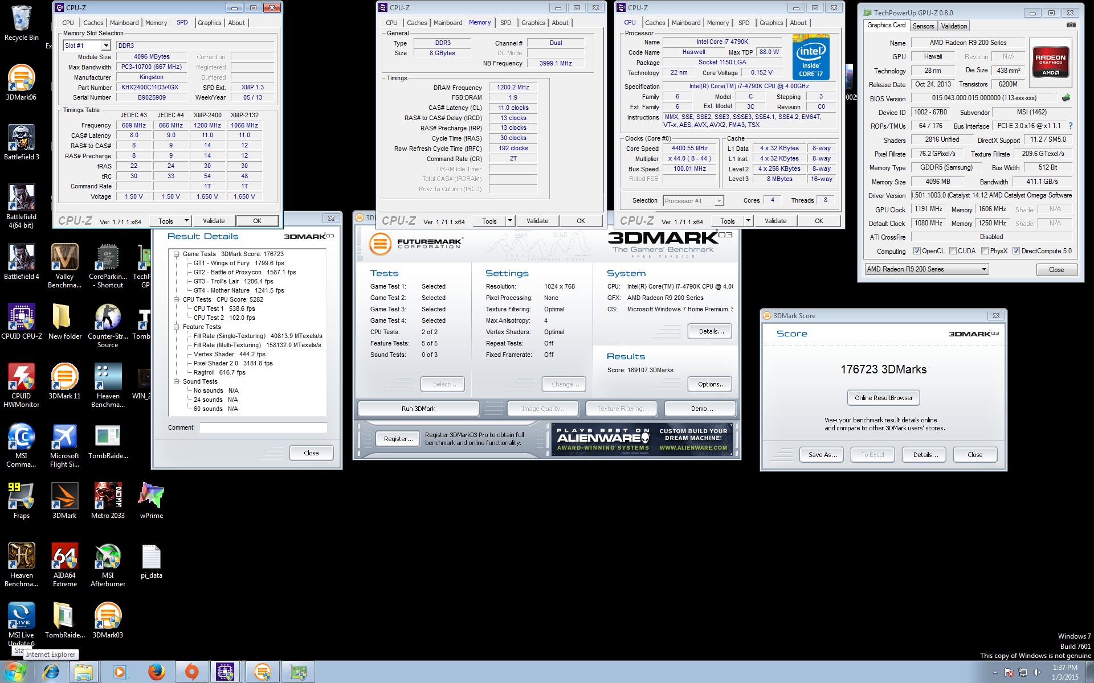1094x683 pixels.
Task: Open the CPUID HWMonitor desktop icon
Action: 22,385
